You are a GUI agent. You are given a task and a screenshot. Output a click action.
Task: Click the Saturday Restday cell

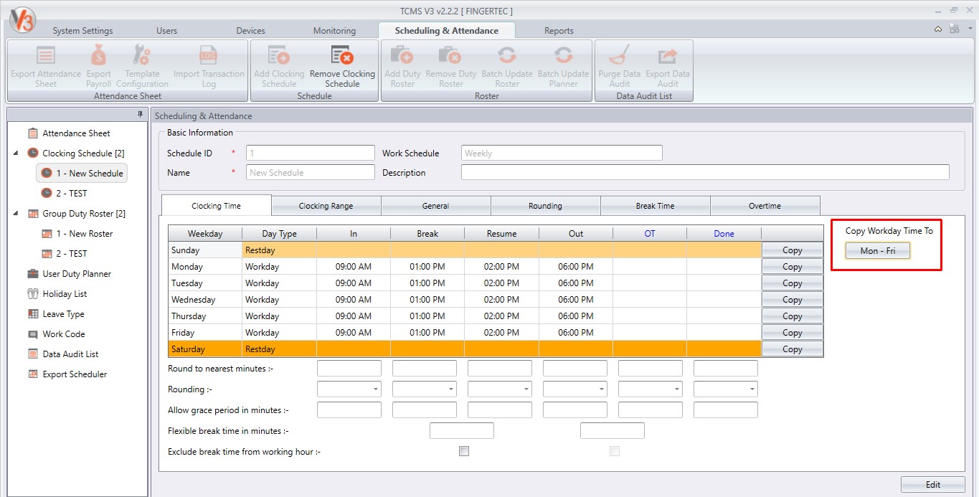click(279, 349)
